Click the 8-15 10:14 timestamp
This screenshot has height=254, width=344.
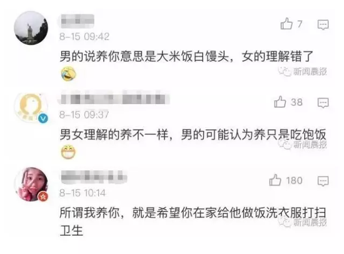click(83, 193)
